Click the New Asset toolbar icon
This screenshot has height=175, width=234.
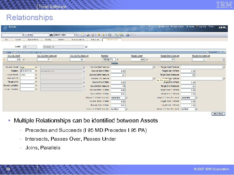83,35
